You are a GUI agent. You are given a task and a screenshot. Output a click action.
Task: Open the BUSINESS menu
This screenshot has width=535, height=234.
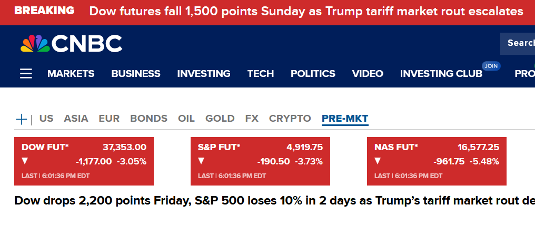click(136, 74)
